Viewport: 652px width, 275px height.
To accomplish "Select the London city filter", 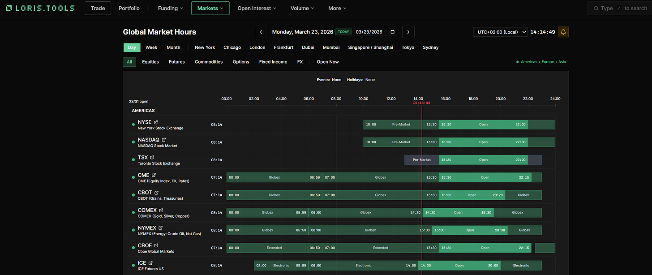I will [257, 47].
